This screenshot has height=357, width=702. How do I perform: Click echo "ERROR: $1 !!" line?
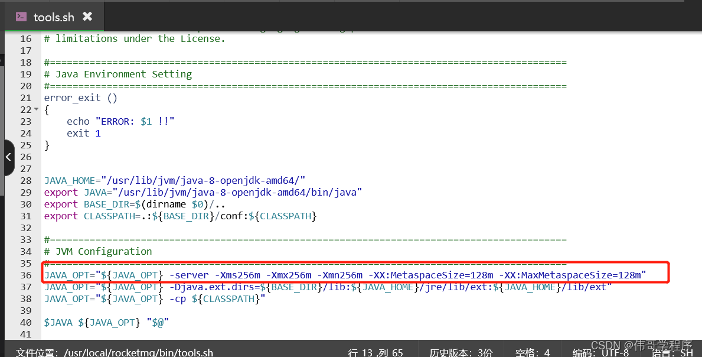[x=120, y=121]
